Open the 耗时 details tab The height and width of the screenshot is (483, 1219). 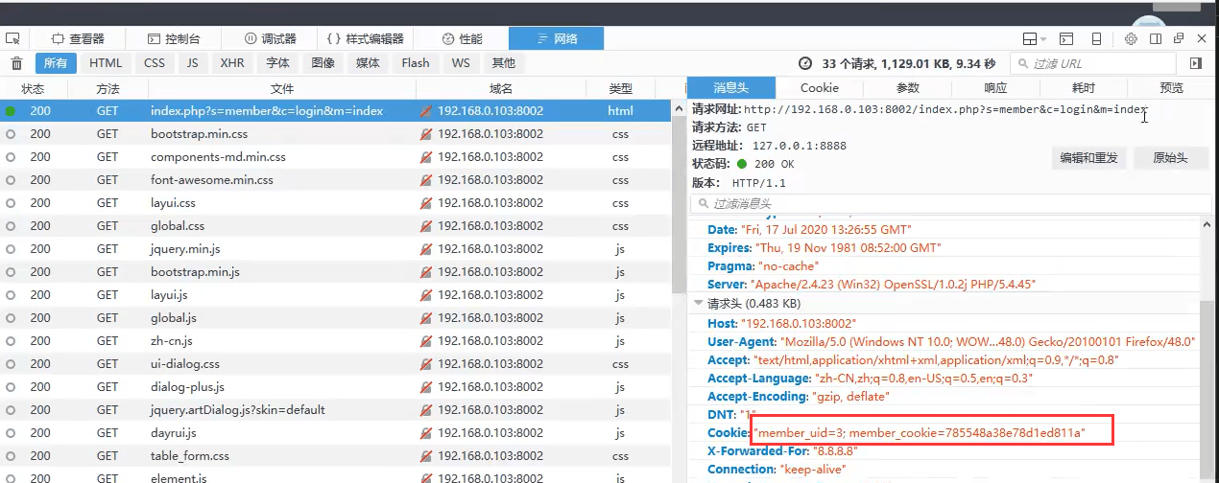[1084, 87]
